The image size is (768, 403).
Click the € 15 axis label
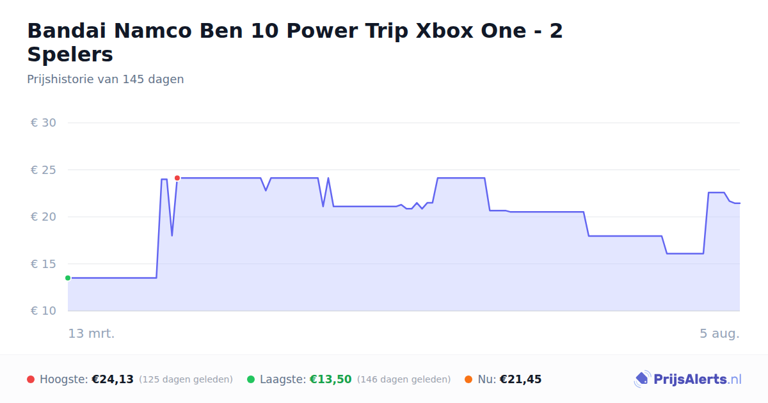pos(44,264)
